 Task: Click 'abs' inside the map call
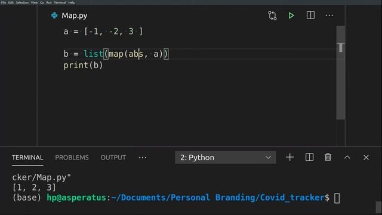(135, 54)
